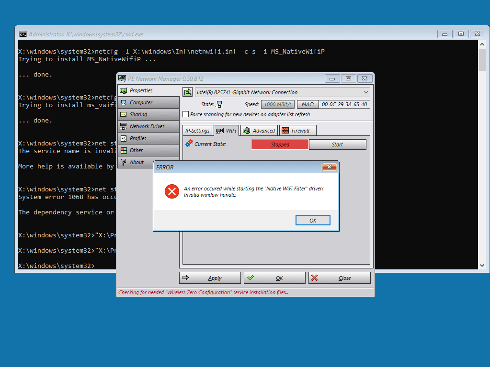The image size is (490, 367).
Task: Click the network State status icon
Action: coord(219,103)
